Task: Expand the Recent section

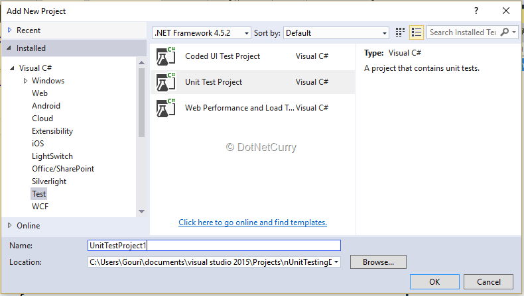Action: pyautogui.click(x=9, y=30)
